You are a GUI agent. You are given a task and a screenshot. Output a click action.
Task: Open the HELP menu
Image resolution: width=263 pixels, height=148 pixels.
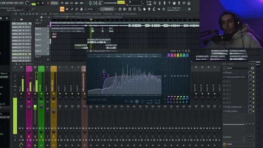pyautogui.click(x=21, y=3)
